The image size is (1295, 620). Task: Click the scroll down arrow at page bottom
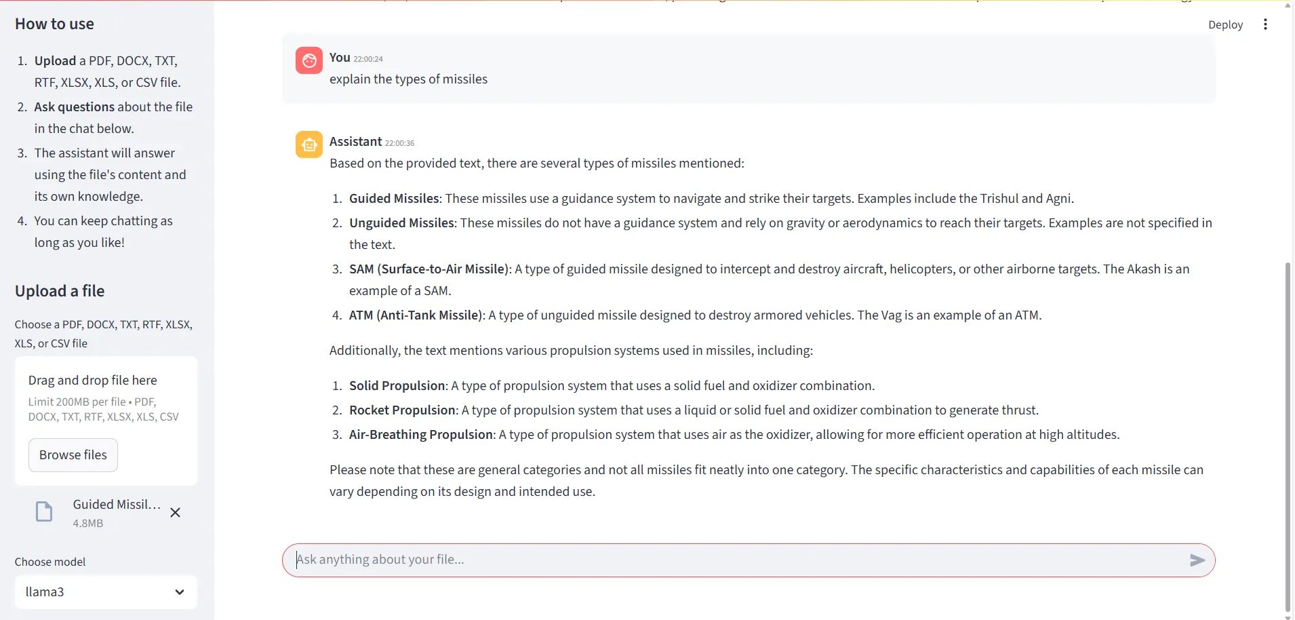1288,616
